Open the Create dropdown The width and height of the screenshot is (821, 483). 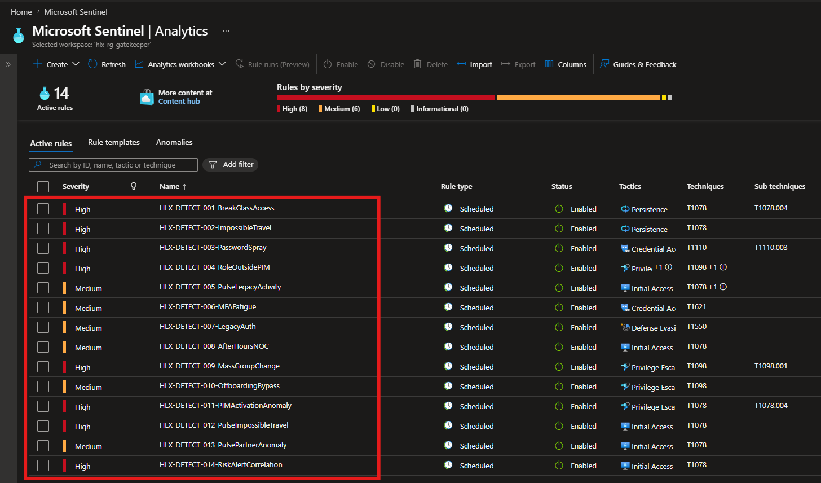[56, 64]
